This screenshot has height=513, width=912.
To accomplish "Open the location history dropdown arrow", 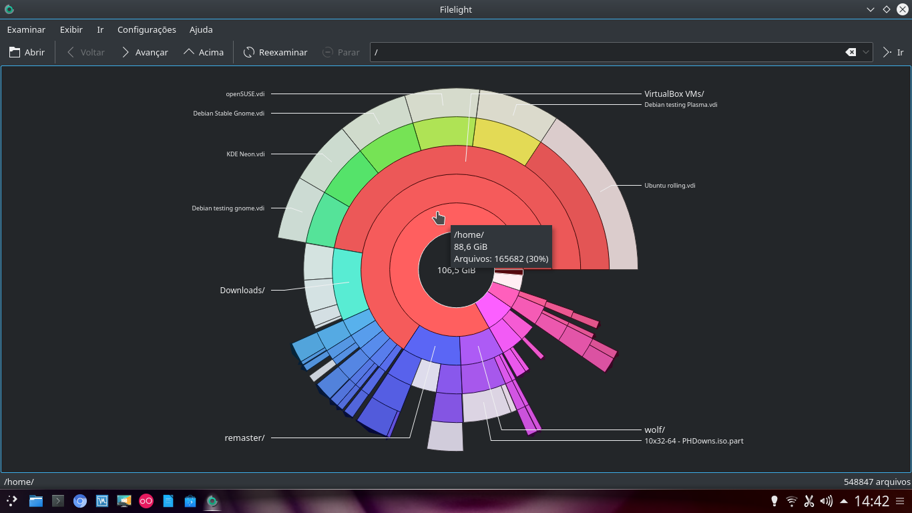I will [866, 52].
